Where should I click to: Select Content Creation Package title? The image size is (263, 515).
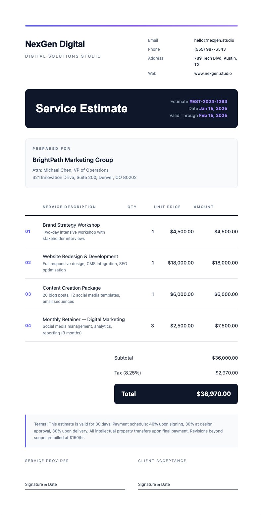pos(72,288)
